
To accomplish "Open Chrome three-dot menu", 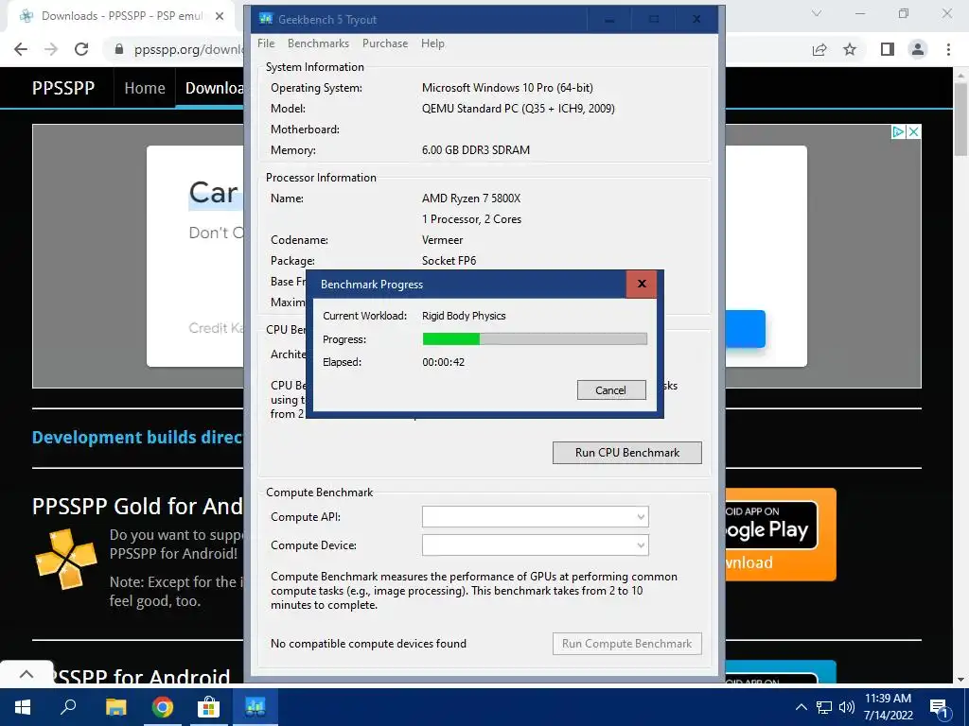I will [x=948, y=49].
